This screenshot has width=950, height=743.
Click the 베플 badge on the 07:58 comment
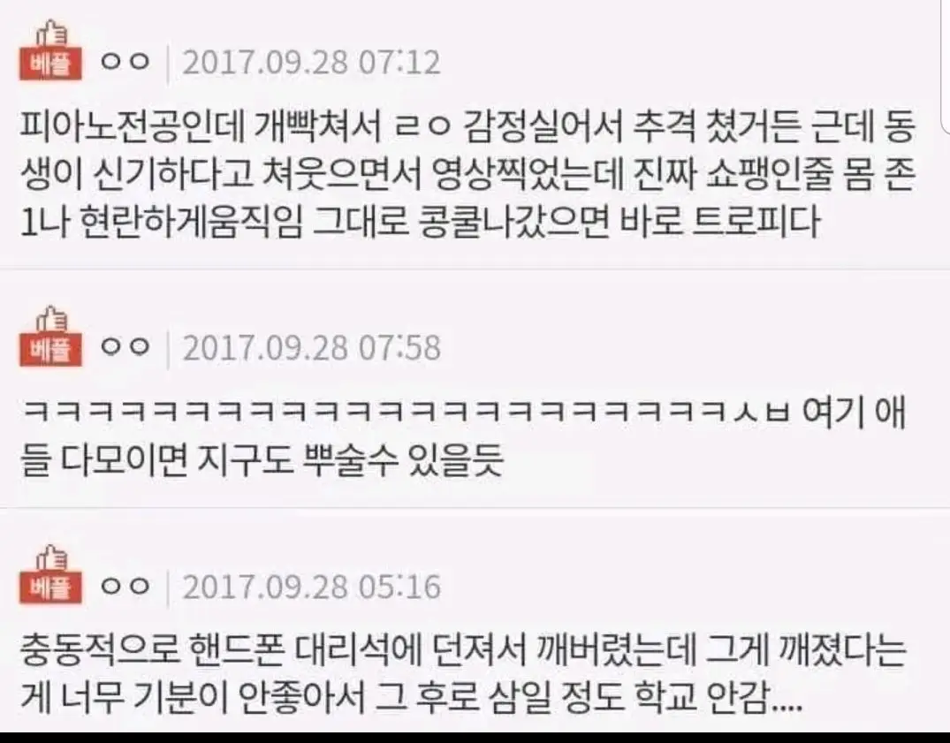[x=50, y=351]
